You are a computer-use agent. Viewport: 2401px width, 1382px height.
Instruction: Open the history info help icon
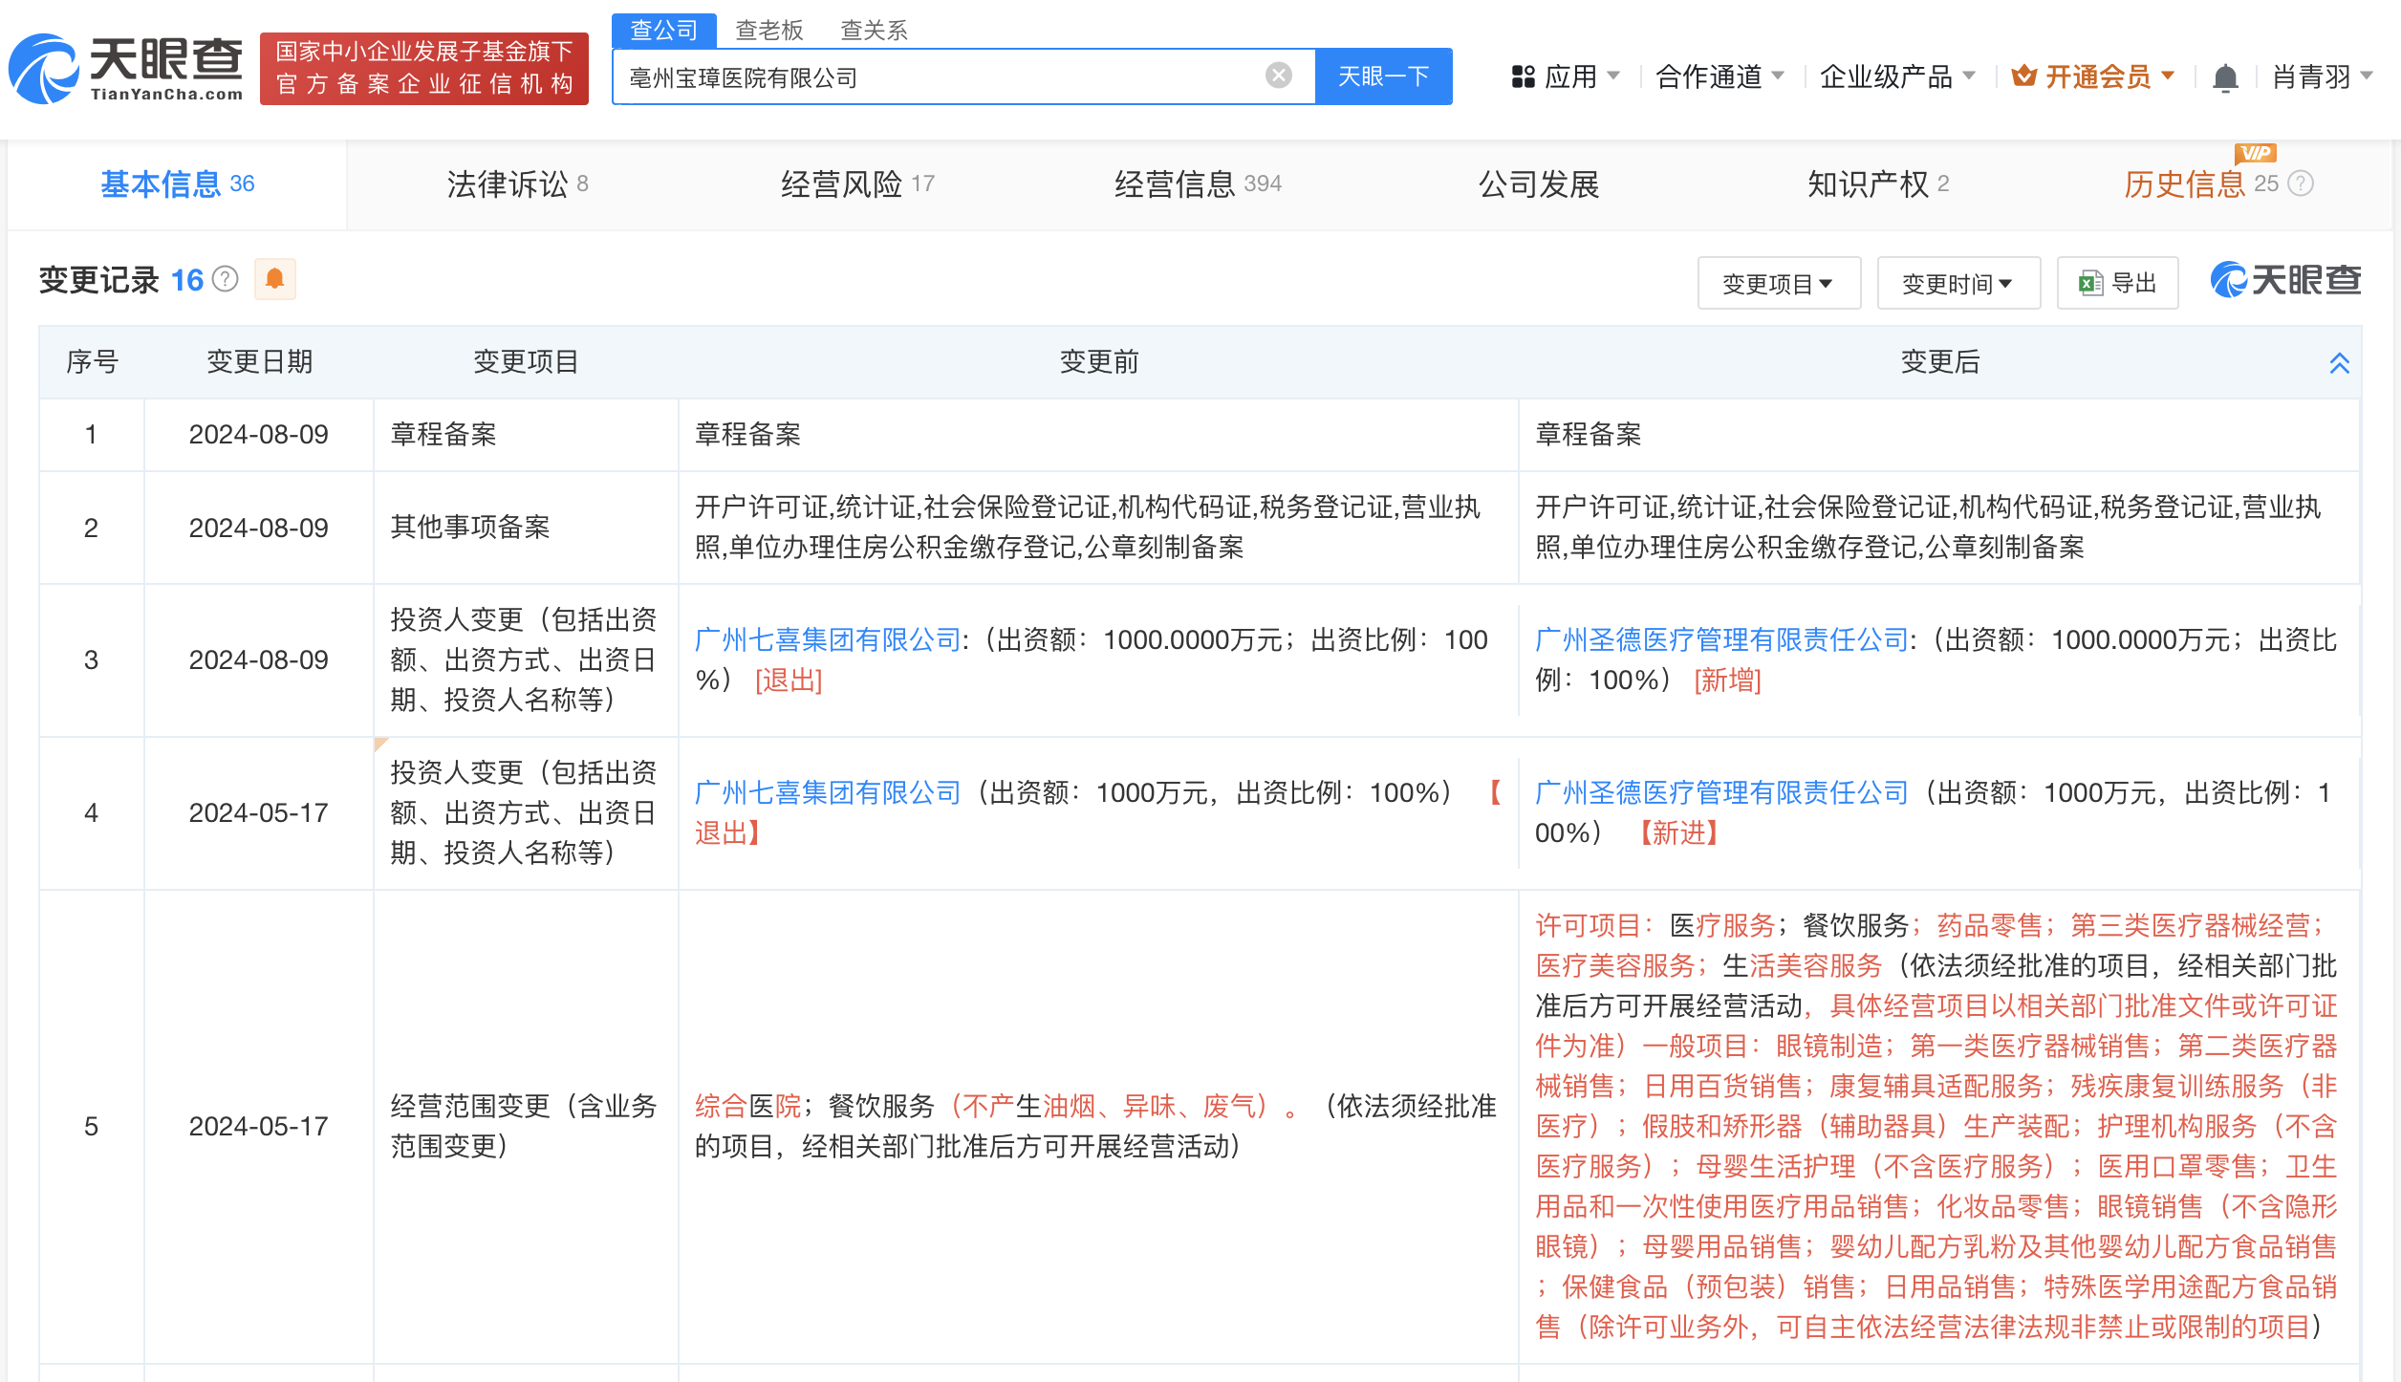click(x=2302, y=184)
